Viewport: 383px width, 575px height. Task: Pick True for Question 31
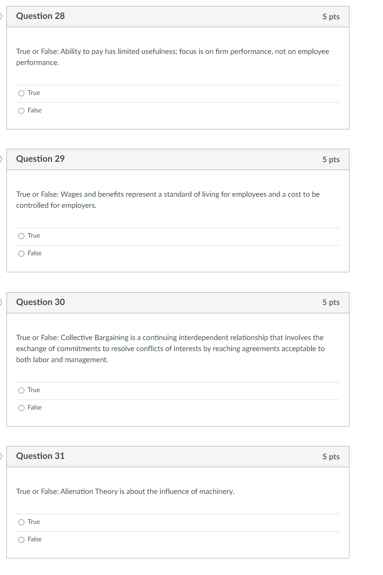point(21,522)
